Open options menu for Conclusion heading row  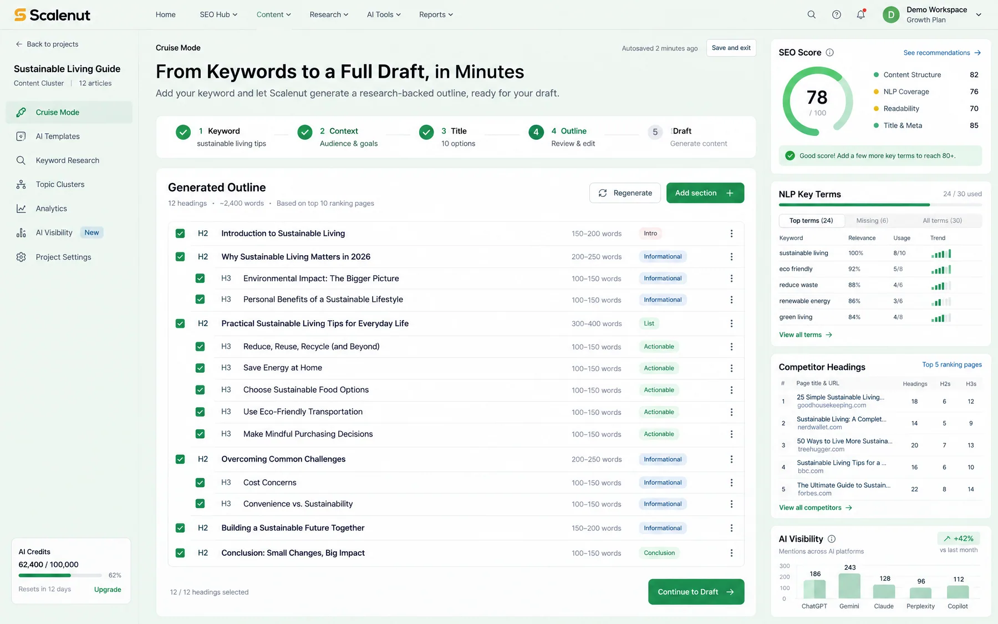[731, 553]
